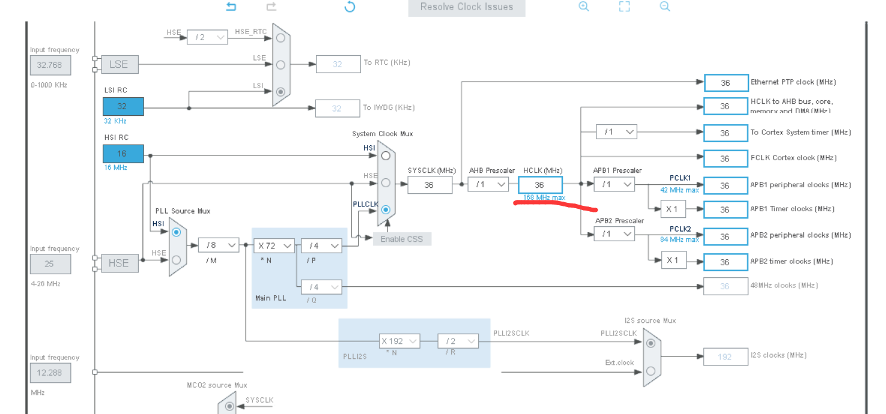Click the 84 MHz max label
The image size is (886, 414).
click(679, 239)
